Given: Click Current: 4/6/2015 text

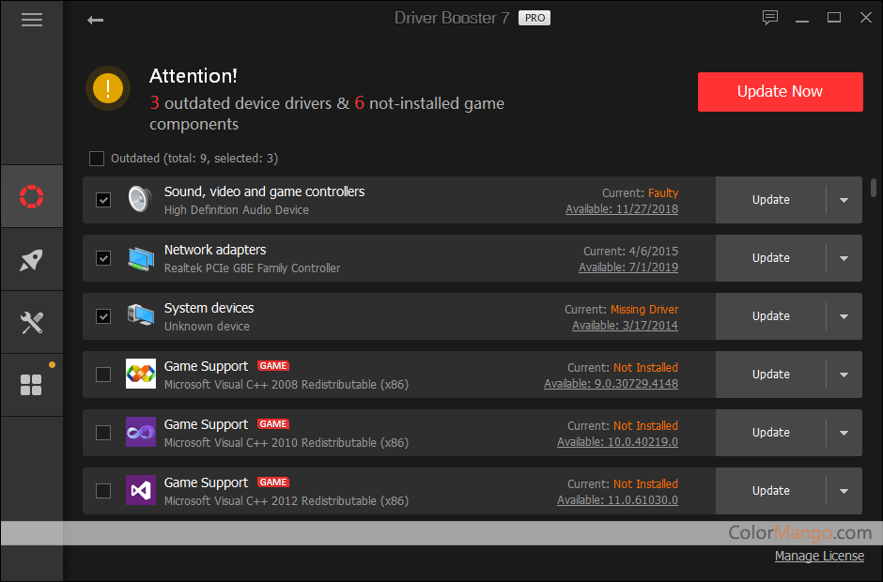Looking at the screenshot, I should point(630,251).
